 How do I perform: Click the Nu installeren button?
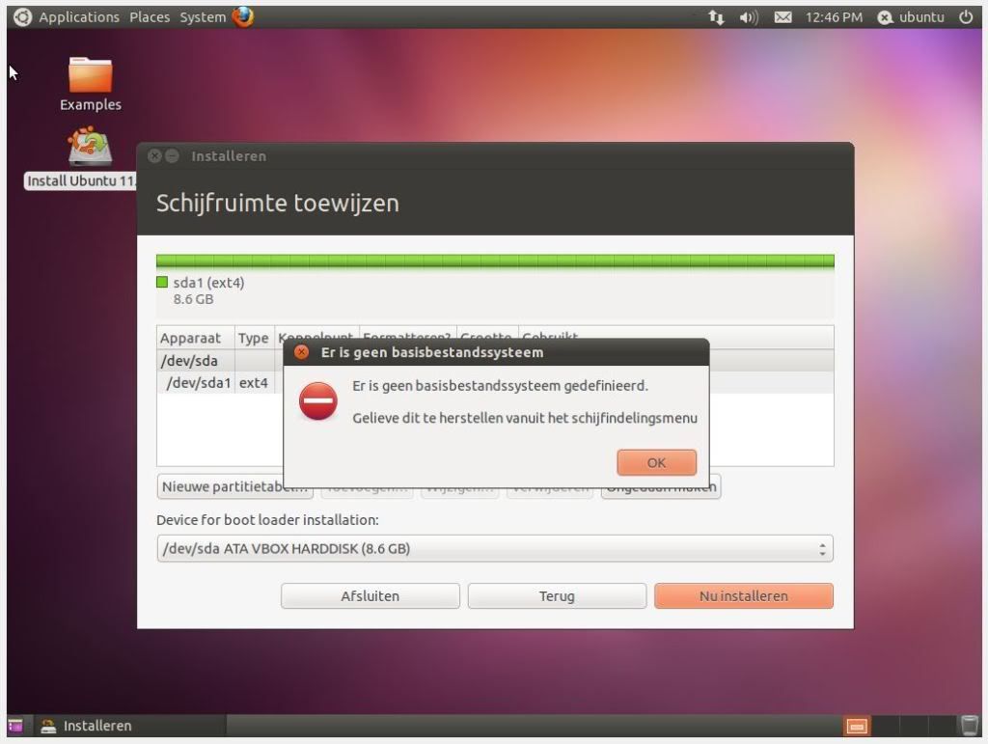click(743, 596)
